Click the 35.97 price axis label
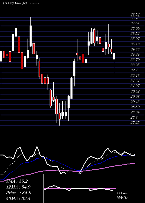This screenshot has height=203, width=145. click(x=135, y=39)
